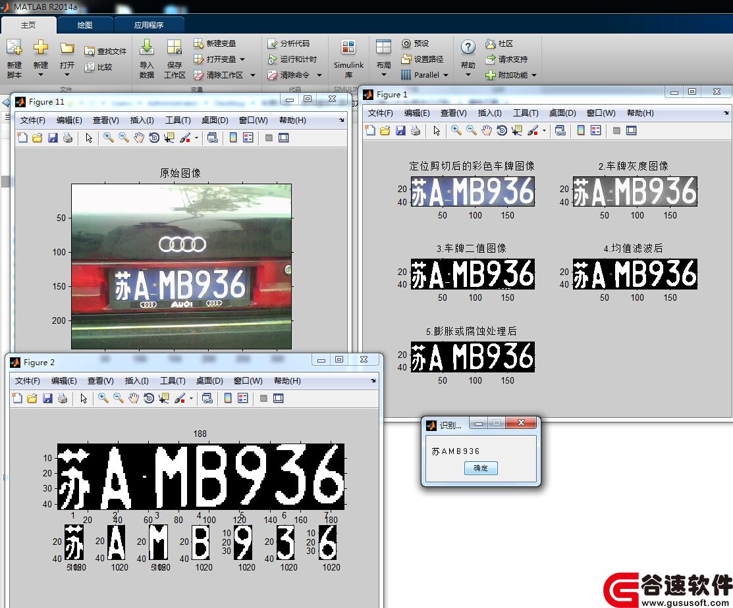Viewport: 733px width, 608px height.
Task: Click Pan hand icon in Figure 11 toolbar
Action: click(139, 138)
